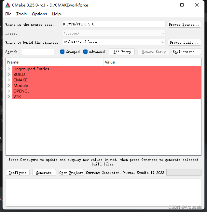Select the OPENGL row text
207x212 pixels.
click(x=21, y=91)
